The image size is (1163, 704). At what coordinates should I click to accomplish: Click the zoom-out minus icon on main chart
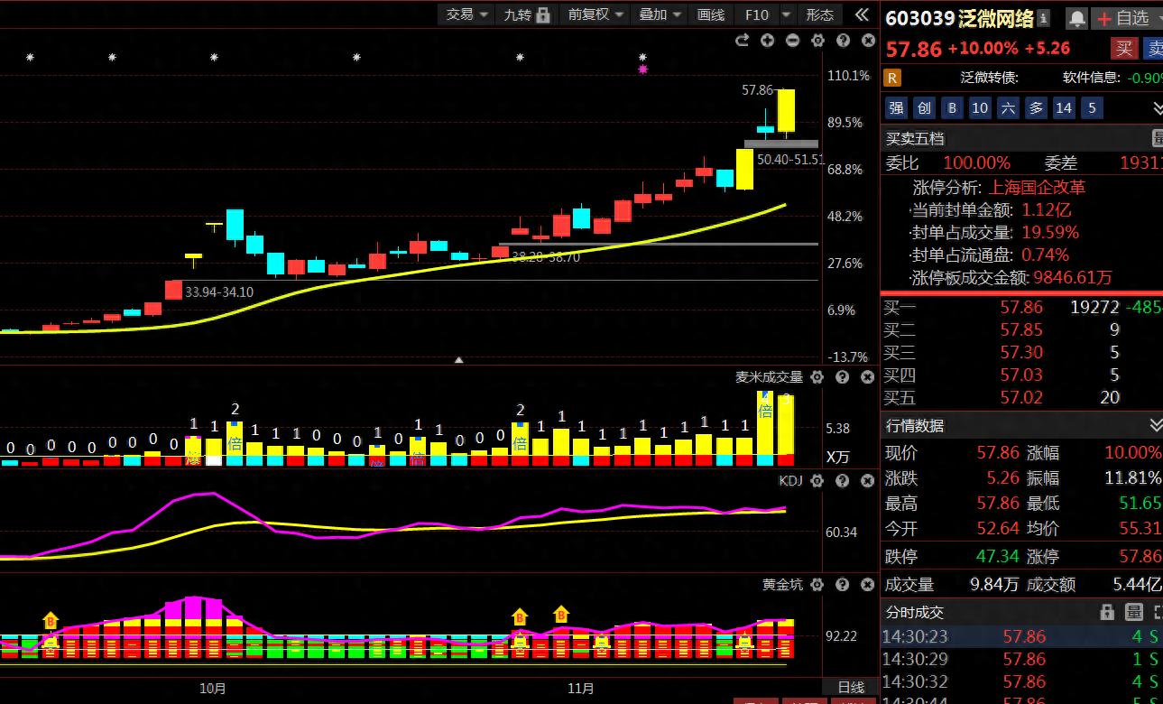tap(793, 41)
